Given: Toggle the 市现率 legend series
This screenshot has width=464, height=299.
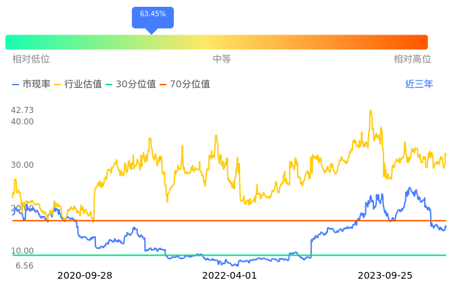Looking at the screenshot, I should (x=32, y=85).
